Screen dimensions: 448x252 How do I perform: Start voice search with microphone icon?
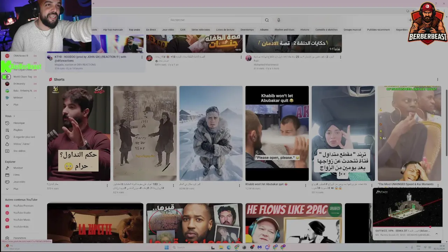click(279, 20)
